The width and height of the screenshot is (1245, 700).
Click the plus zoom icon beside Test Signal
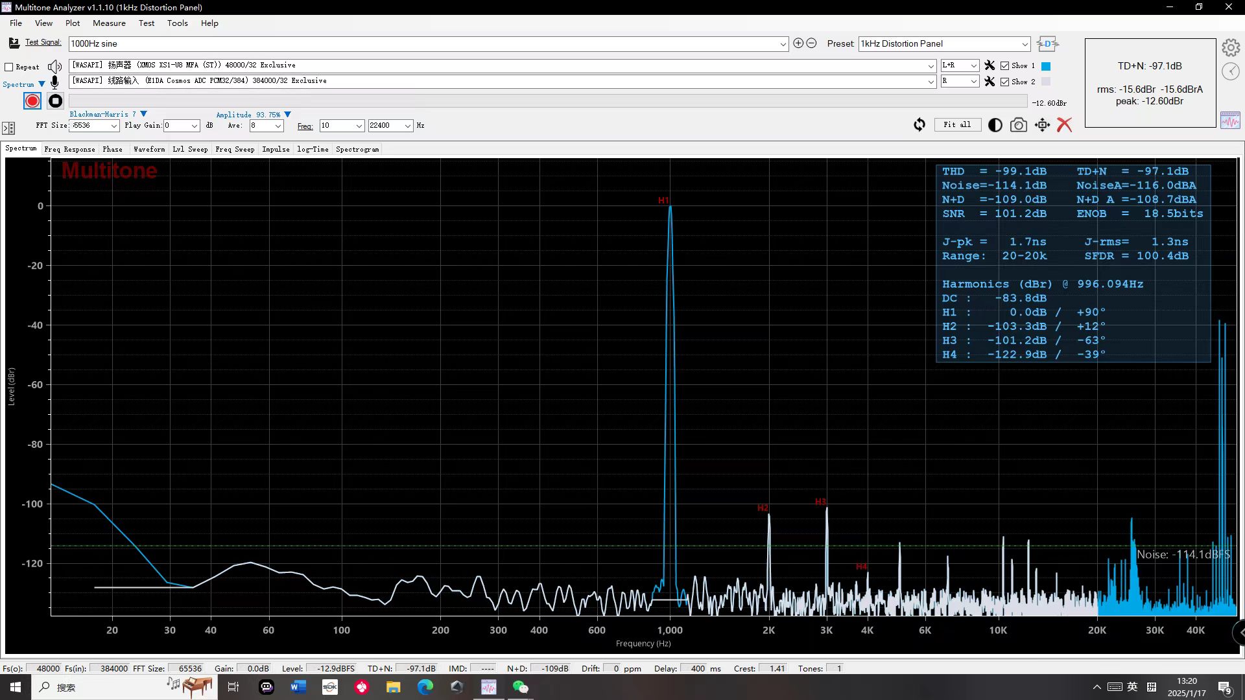pyautogui.click(x=798, y=43)
